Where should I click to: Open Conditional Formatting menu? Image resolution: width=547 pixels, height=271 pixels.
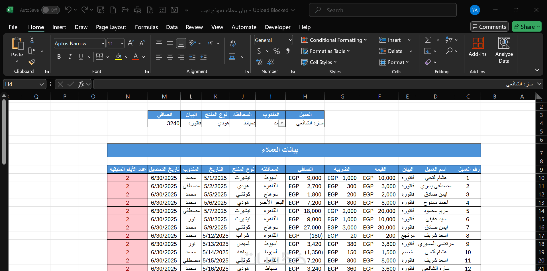(334, 40)
